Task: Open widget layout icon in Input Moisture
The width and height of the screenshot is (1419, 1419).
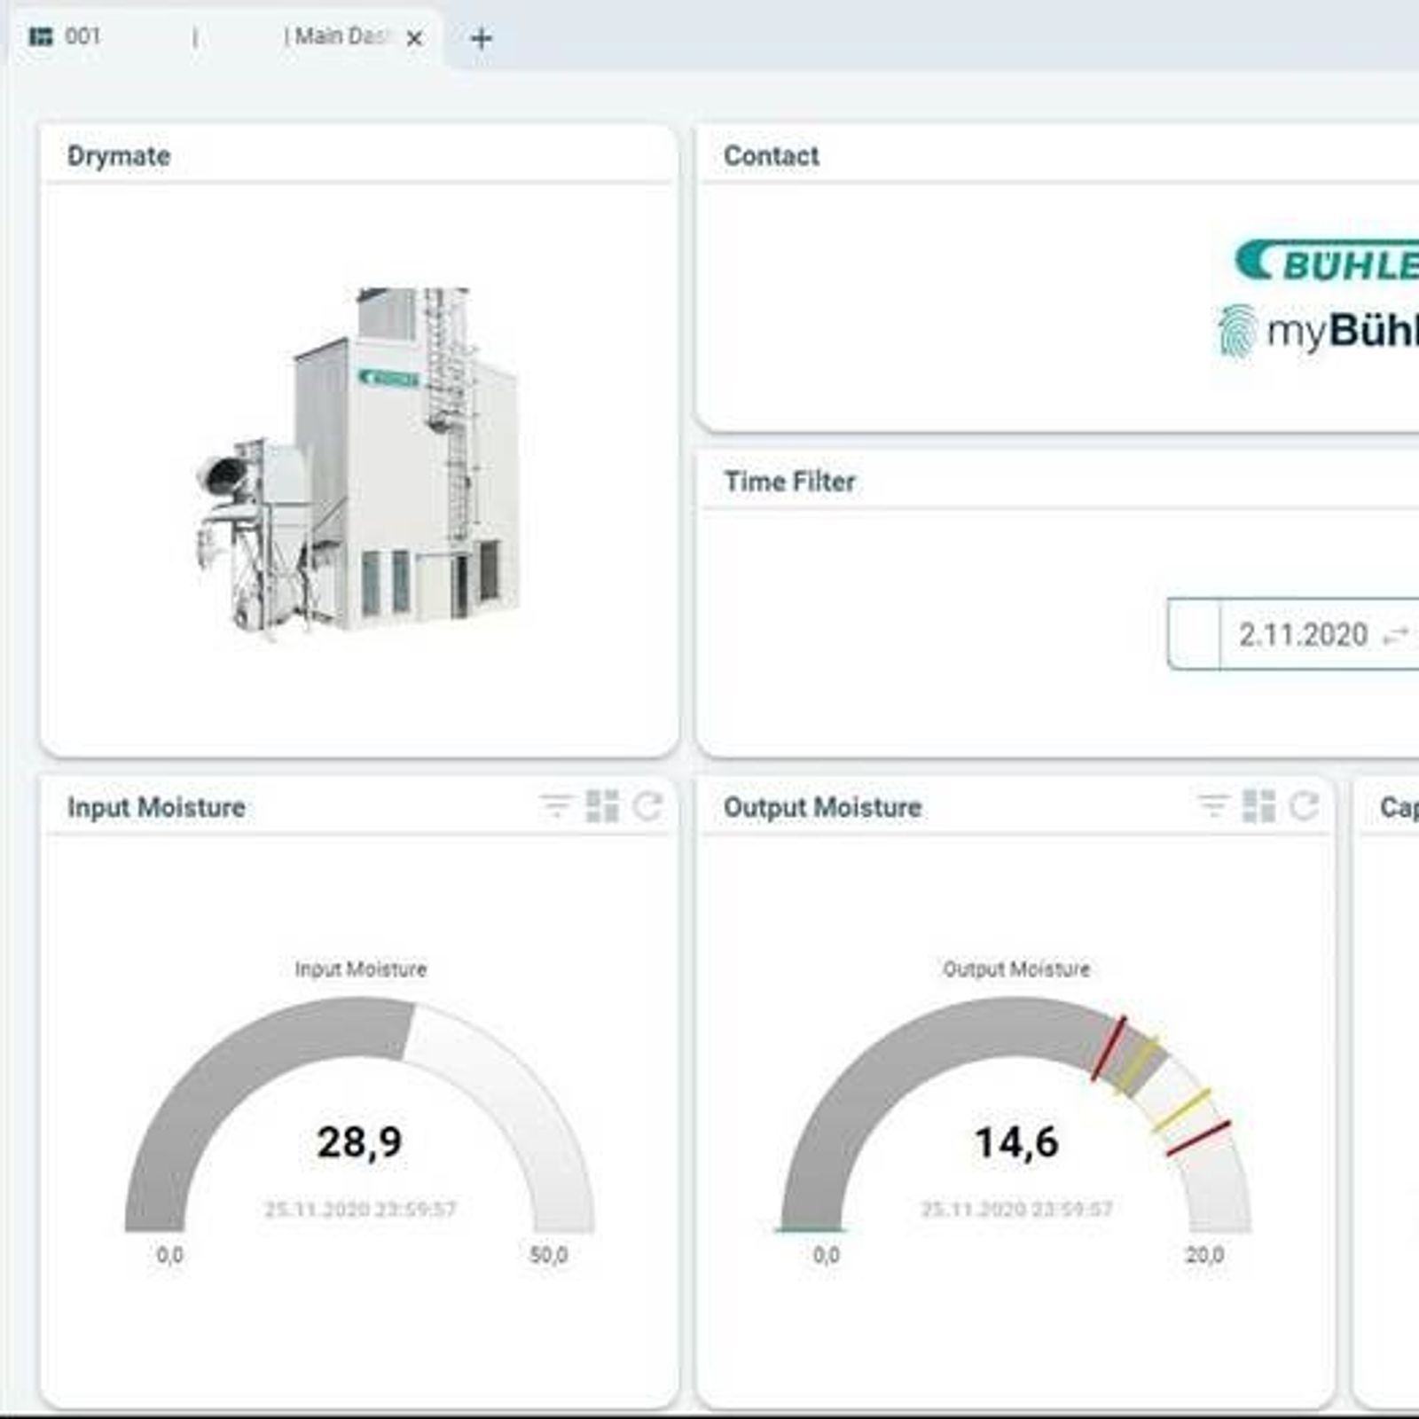Action: pos(602,806)
